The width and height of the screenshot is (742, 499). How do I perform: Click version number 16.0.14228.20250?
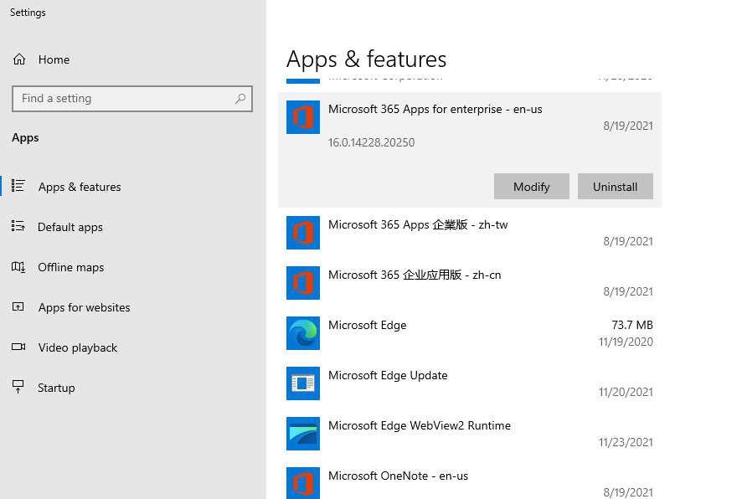coord(372,142)
